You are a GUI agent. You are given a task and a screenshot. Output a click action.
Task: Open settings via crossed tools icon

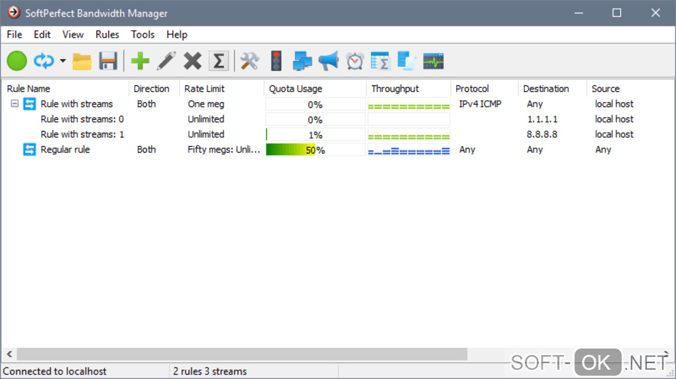(x=250, y=61)
